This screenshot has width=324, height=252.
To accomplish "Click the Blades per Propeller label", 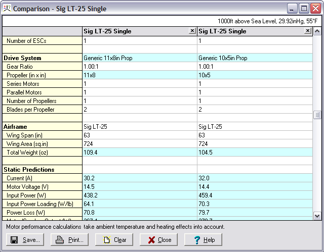I will [x=30, y=110].
